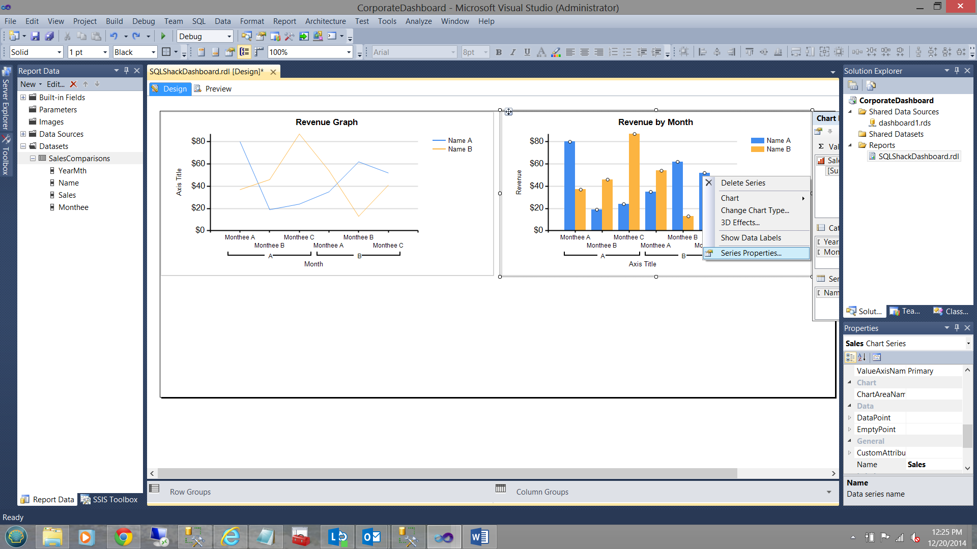Click the Save All toolbar icon
This screenshot has width=977, height=549.
pos(49,36)
